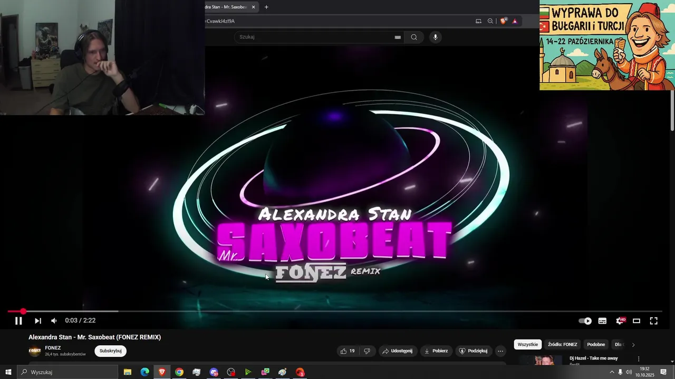Focus the YouTube Szukaj search field
This screenshot has height=379, width=675.
tap(316, 37)
